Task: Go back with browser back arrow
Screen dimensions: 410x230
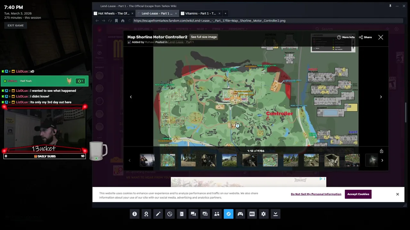Action: point(97,21)
